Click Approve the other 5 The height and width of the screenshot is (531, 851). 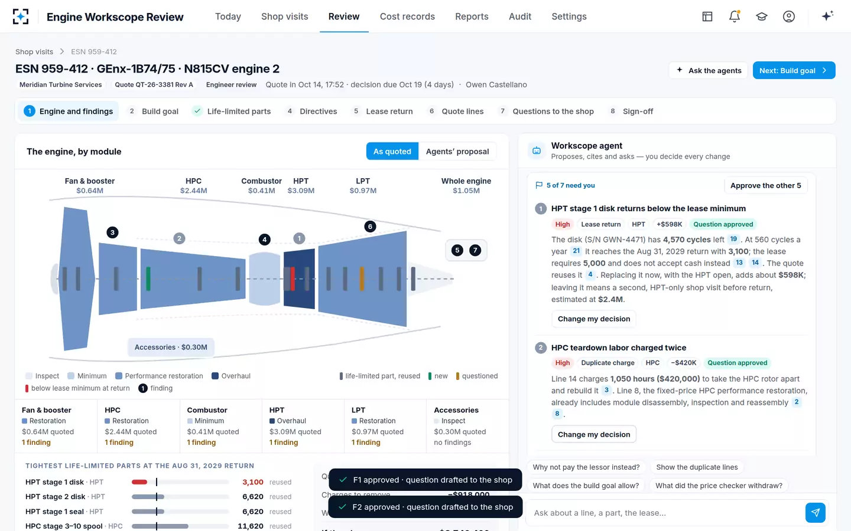766,185
